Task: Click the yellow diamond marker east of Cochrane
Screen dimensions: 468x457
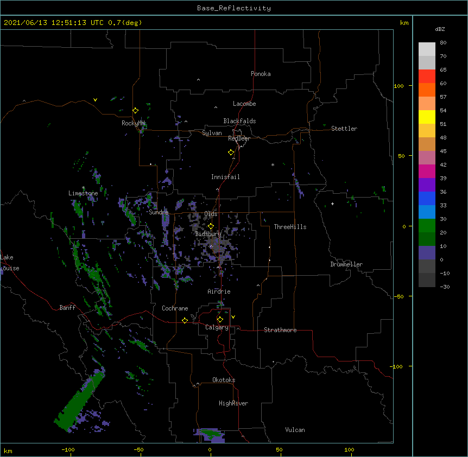Action: 185,320
